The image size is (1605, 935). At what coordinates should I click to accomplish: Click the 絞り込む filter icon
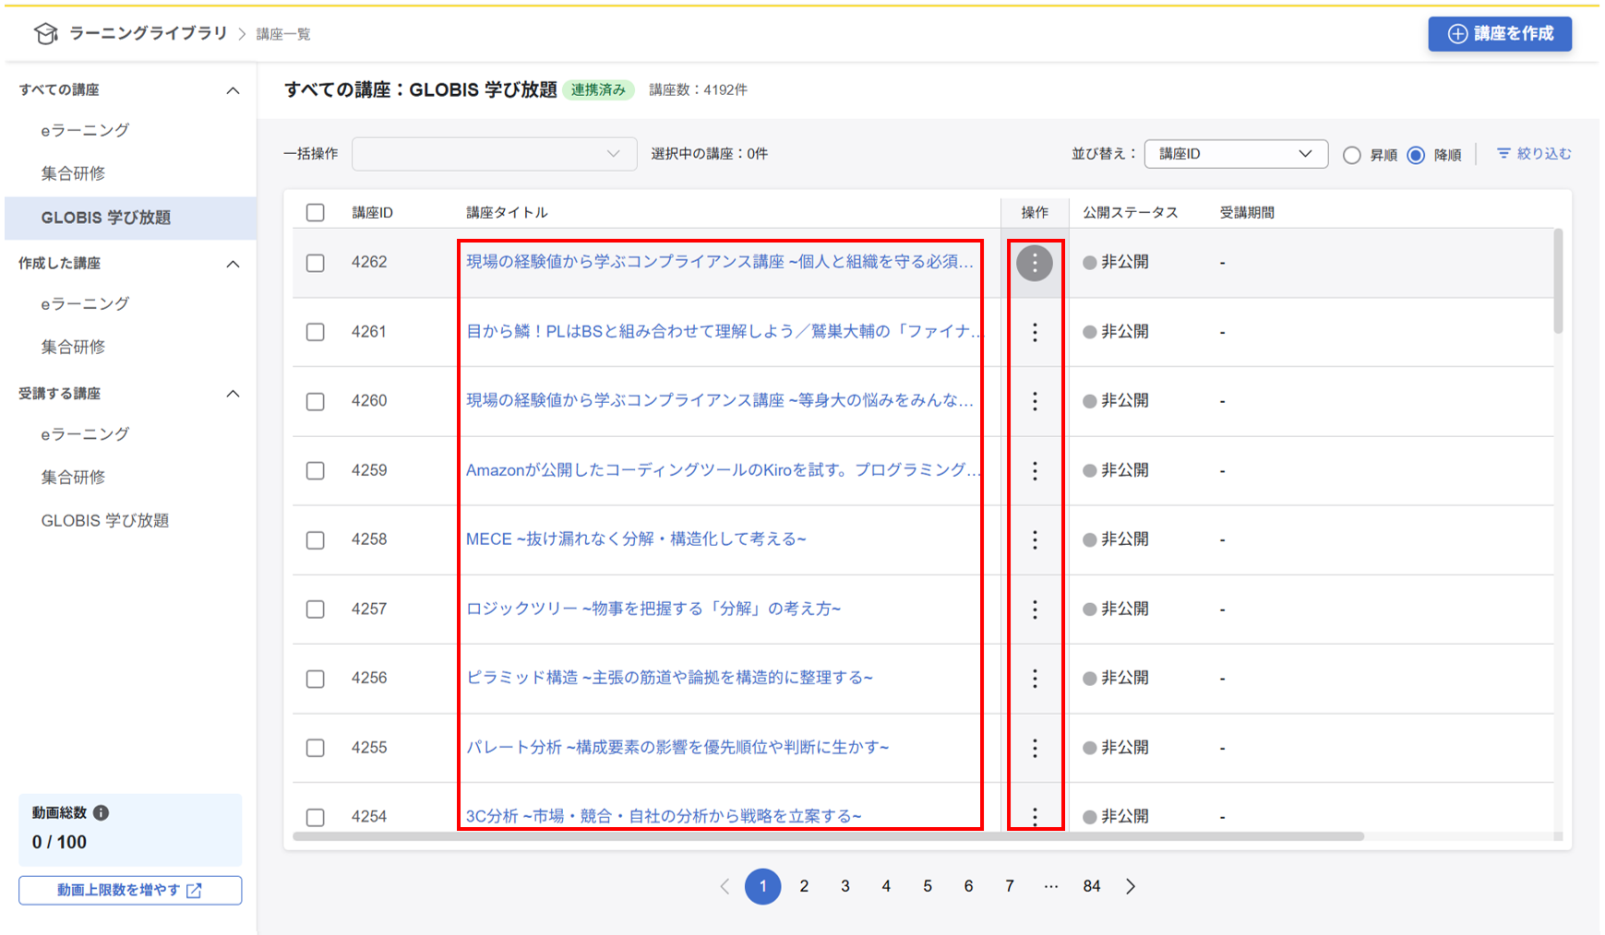point(1503,154)
